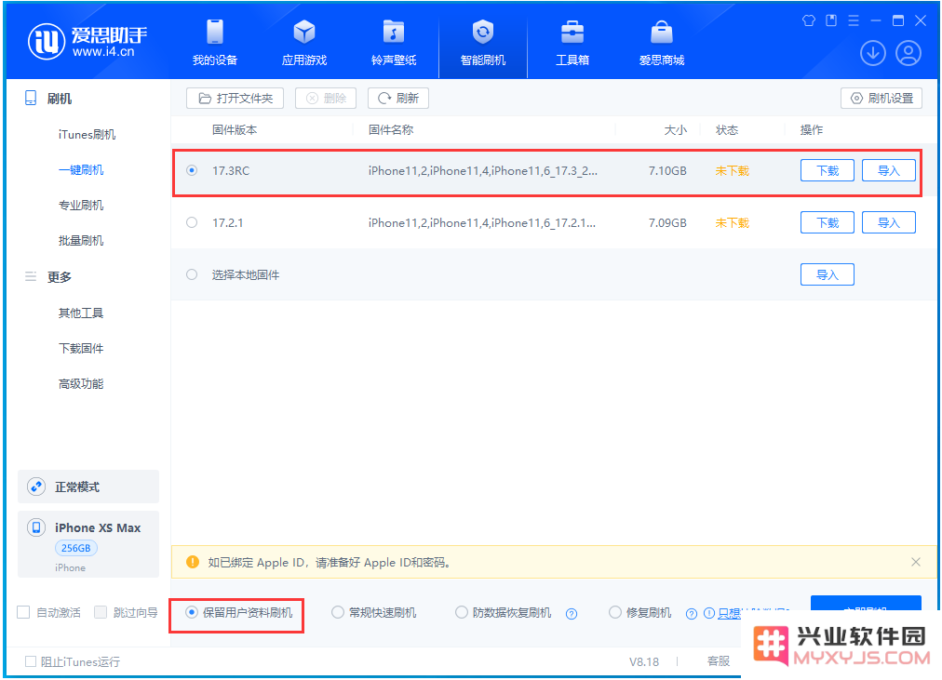The image size is (942, 680).
Task: Click version V8.18 in status bar
Action: point(643,661)
